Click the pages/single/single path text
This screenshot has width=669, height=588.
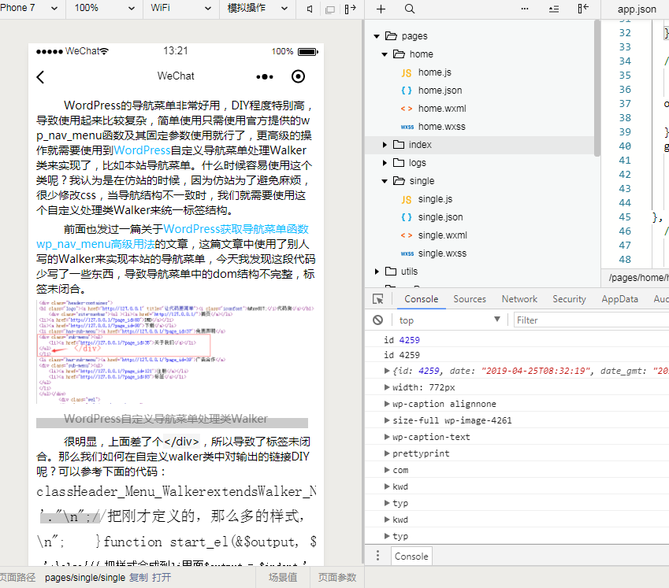coord(85,577)
